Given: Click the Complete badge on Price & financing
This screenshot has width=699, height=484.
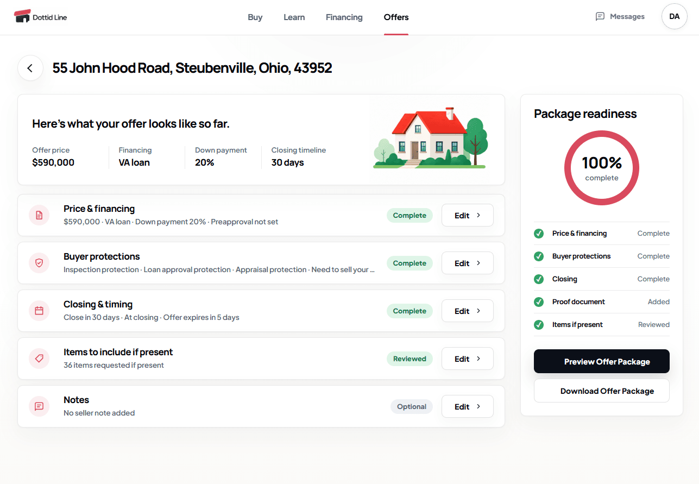Looking at the screenshot, I should point(410,215).
